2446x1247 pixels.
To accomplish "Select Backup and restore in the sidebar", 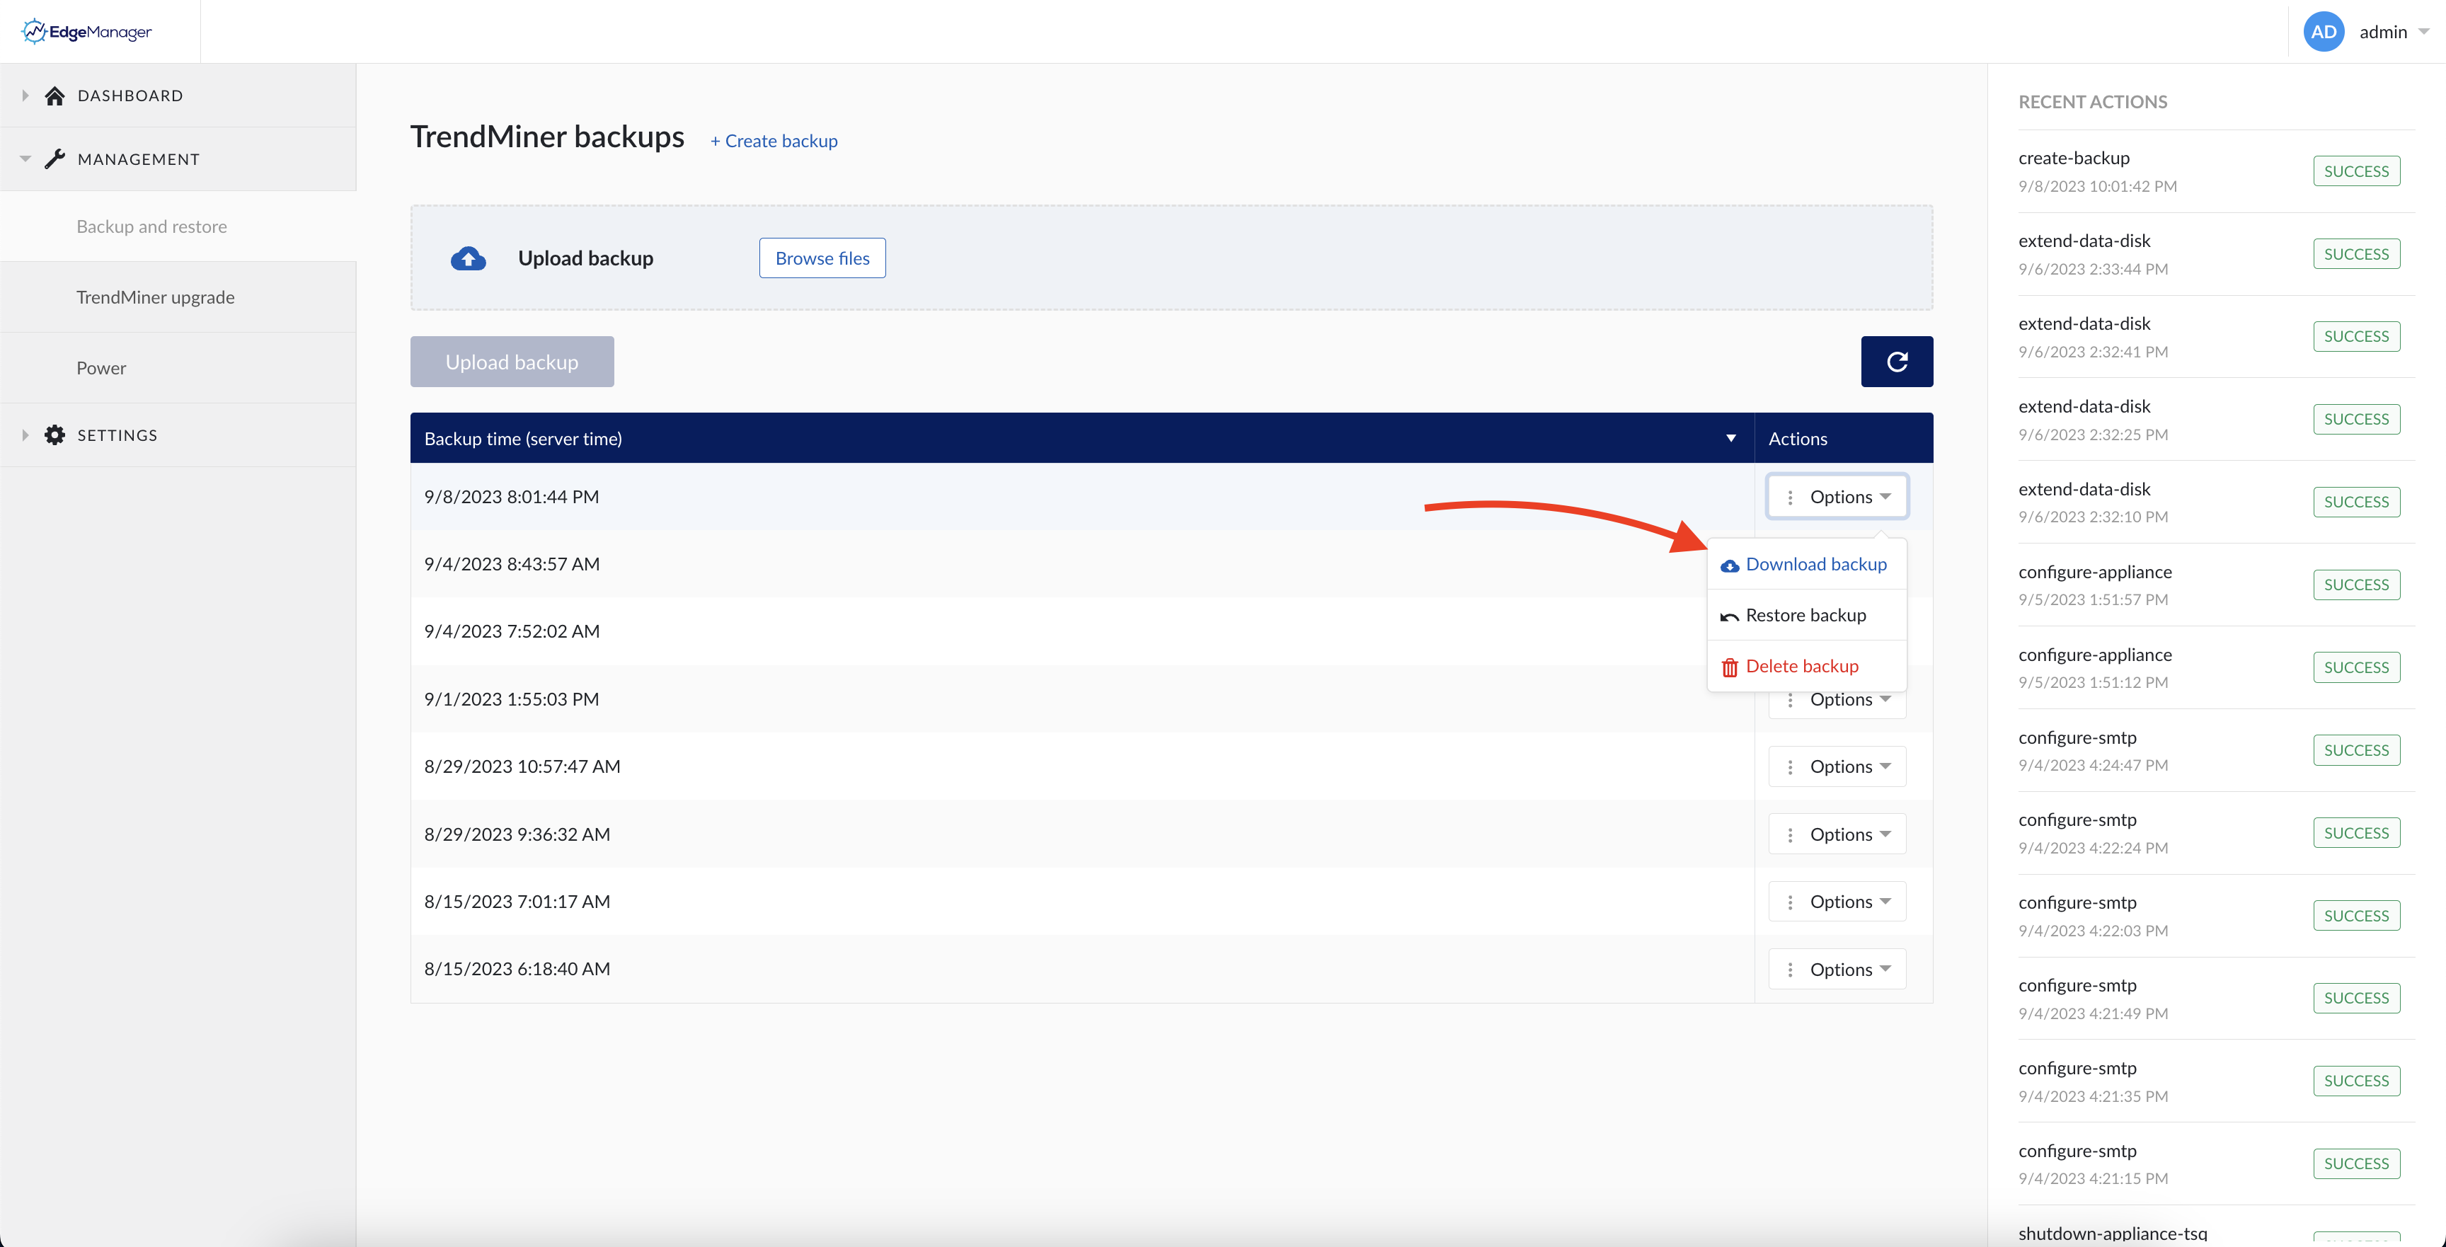I will [151, 225].
